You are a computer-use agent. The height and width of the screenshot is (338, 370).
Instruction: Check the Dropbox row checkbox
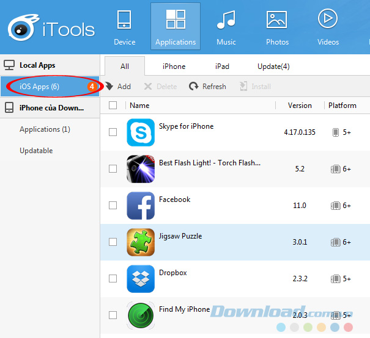pyautogui.click(x=113, y=278)
